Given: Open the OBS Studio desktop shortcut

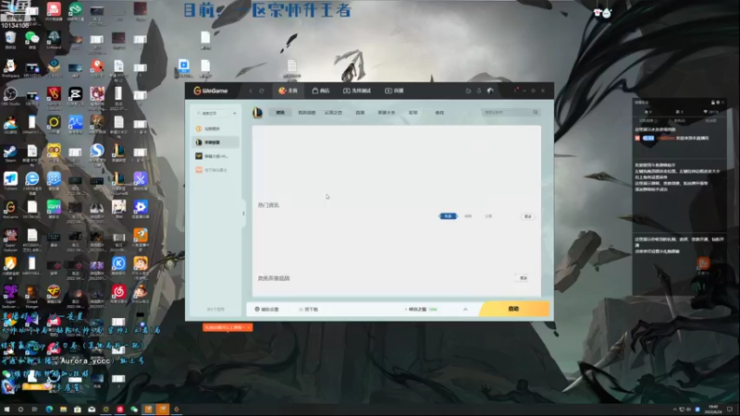Looking at the screenshot, I should 10,96.
